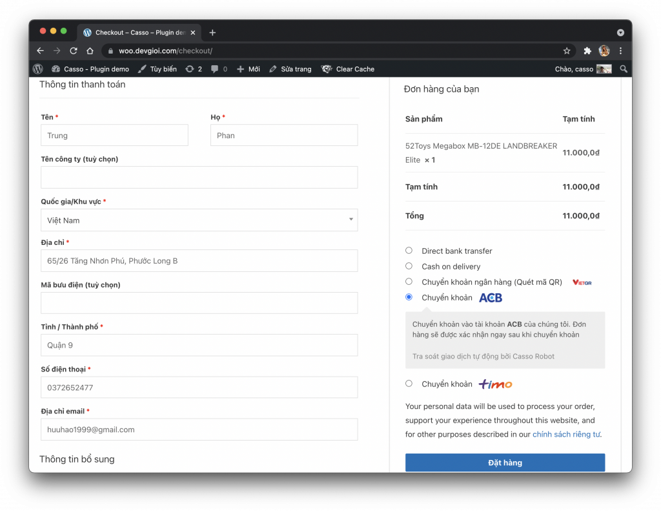Image resolution: width=661 pixels, height=511 pixels.
Task: Open the Chào, casso account menu
Action: (x=583, y=68)
